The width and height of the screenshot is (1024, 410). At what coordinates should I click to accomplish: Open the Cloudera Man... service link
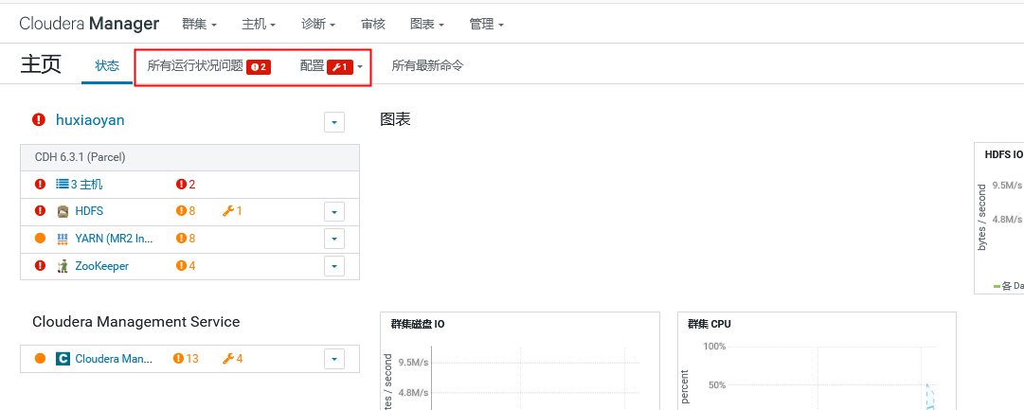click(115, 359)
